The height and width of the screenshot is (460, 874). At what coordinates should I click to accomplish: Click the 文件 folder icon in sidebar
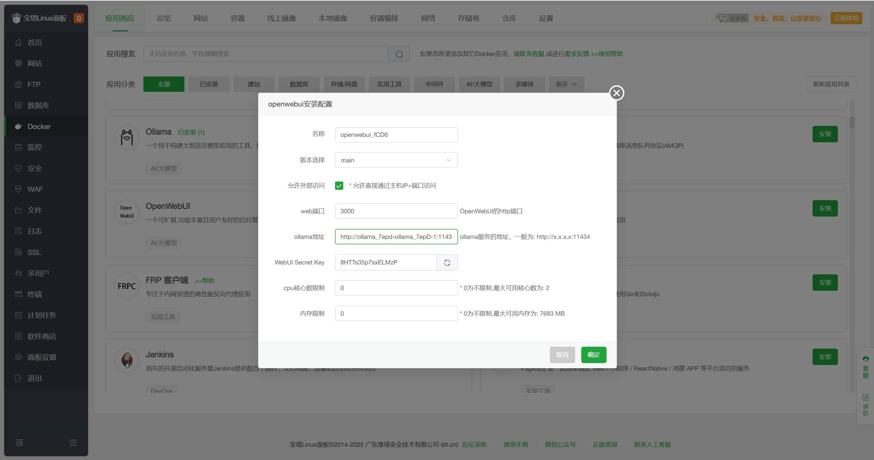(18, 210)
